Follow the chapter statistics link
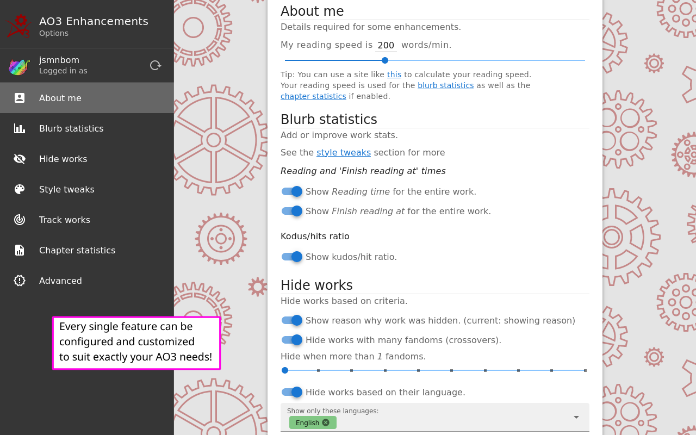The image size is (696, 435). (x=313, y=96)
